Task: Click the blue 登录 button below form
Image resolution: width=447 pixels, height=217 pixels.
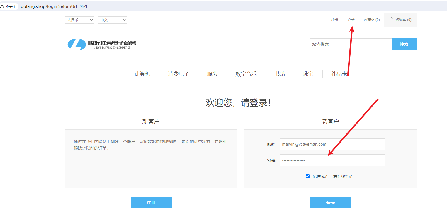Action: point(330,202)
